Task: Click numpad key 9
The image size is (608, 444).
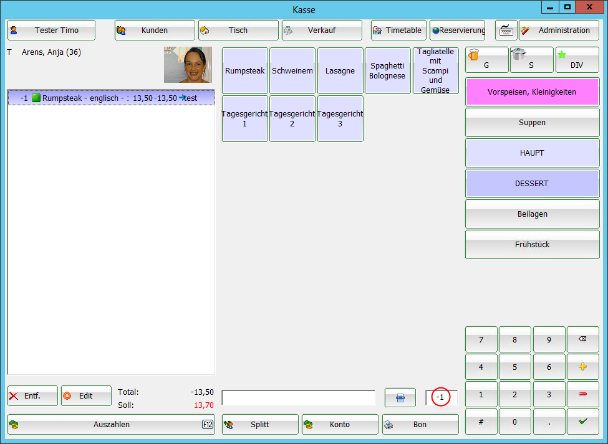Action: tap(549, 339)
